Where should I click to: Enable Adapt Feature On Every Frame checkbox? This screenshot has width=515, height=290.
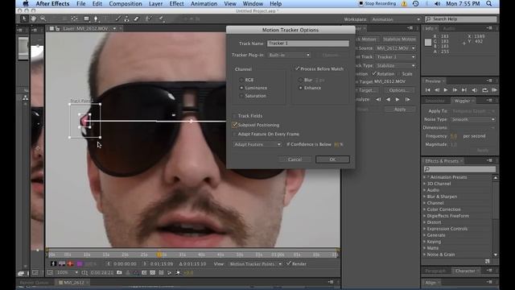click(x=234, y=135)
